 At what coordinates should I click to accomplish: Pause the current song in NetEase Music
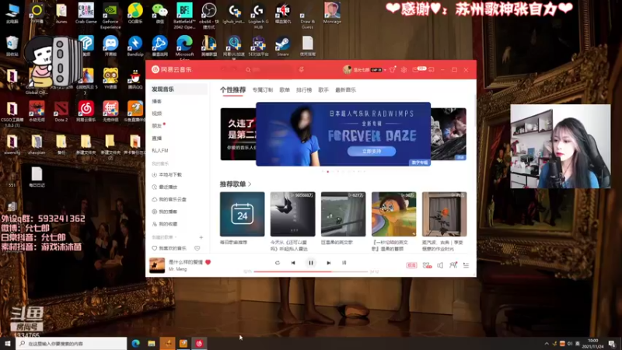[x=310, y=263]
